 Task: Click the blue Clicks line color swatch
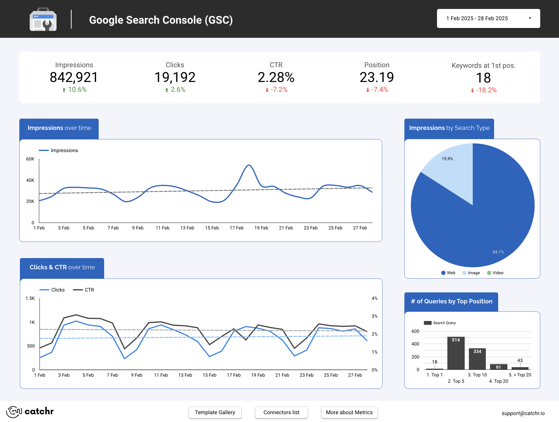coord(44,290)
